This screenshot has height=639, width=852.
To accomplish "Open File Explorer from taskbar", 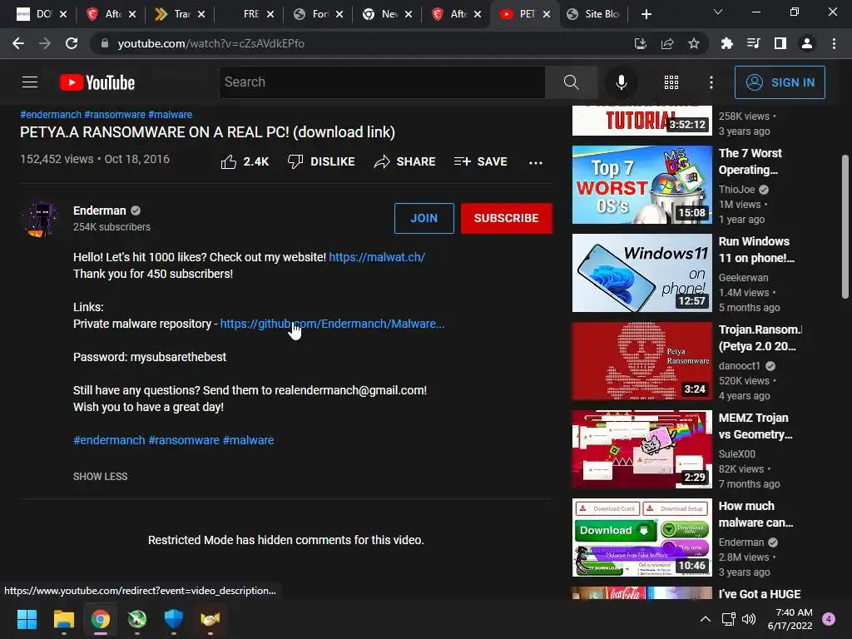I will (x=63, y=619).
